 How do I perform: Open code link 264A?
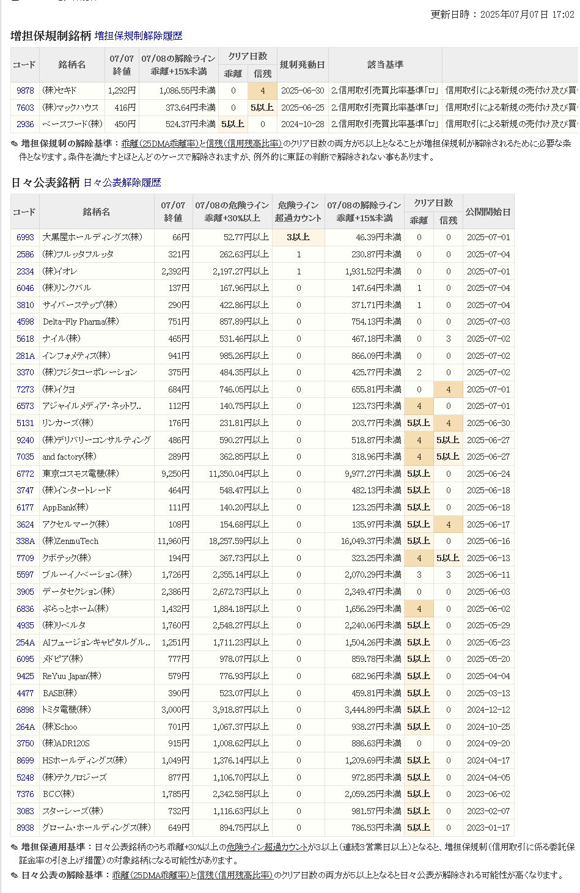[25, 727]
